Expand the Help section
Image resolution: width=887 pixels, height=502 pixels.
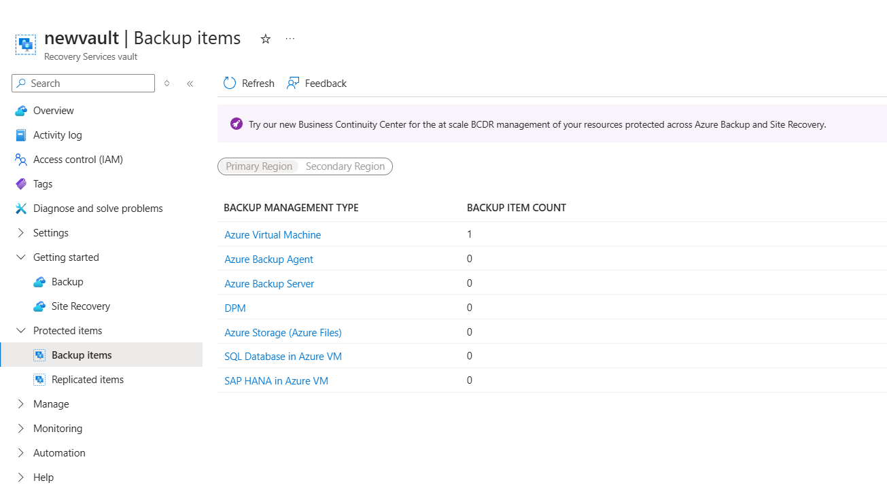click(21, 478)
